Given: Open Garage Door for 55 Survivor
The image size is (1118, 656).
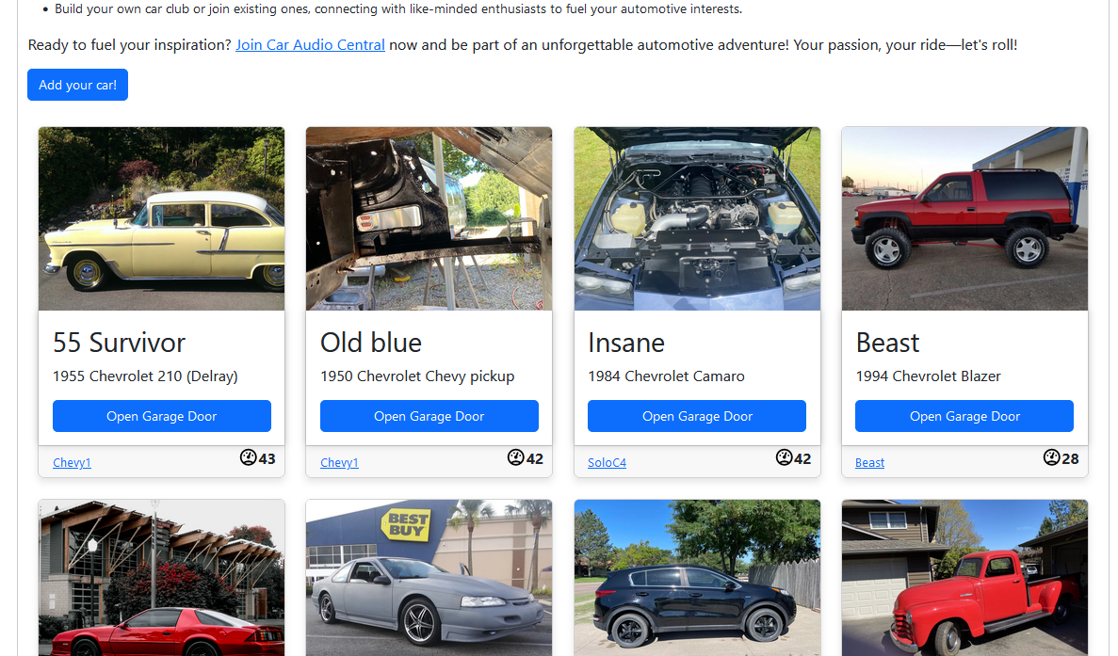Looking at the screenshot, I should click(162, 416).
